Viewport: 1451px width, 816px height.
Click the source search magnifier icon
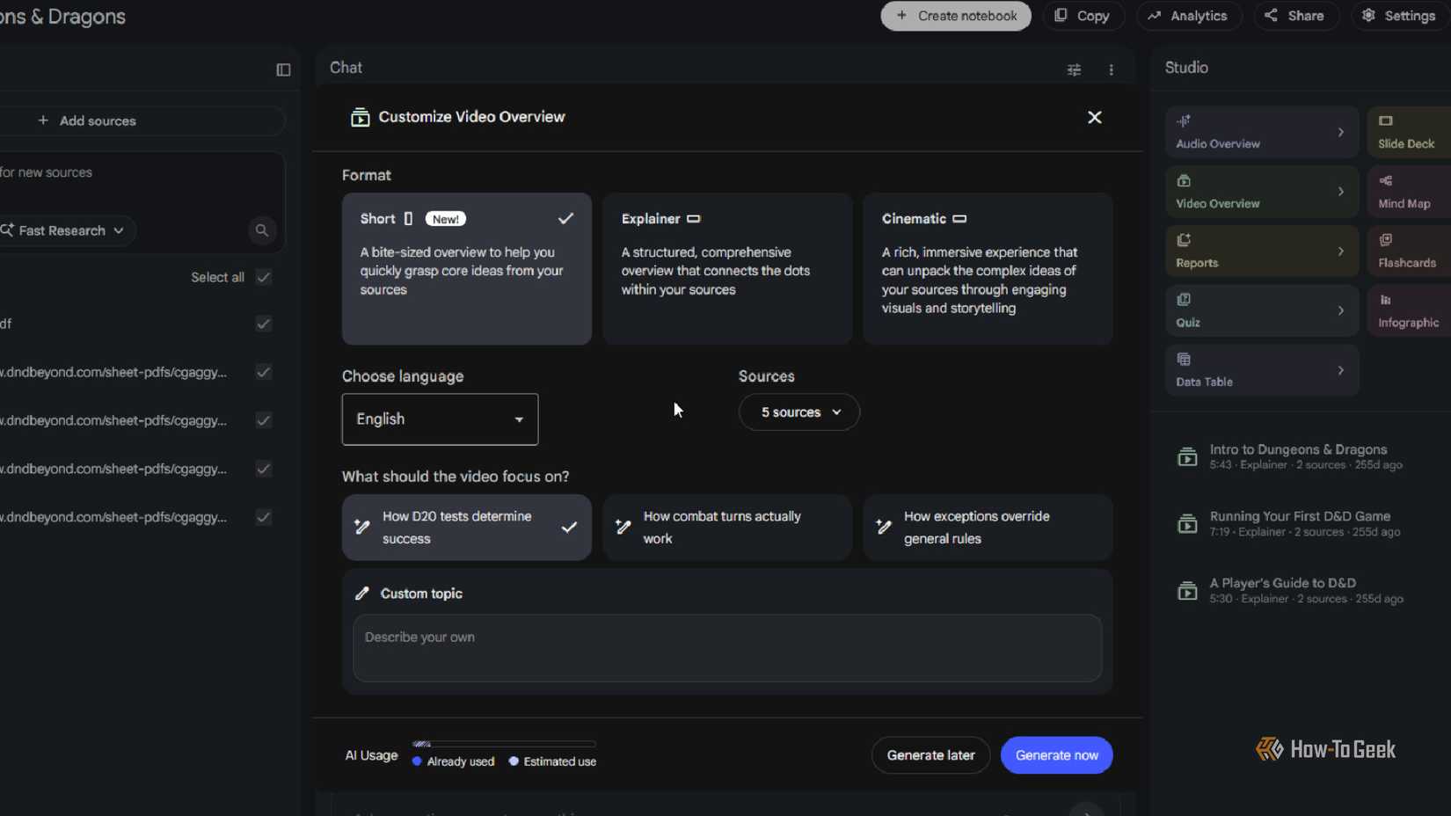coord(261,230)
